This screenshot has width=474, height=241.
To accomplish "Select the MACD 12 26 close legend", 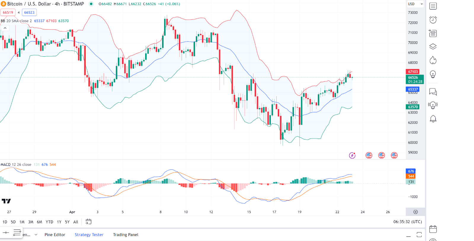I will tap(16, 164).
